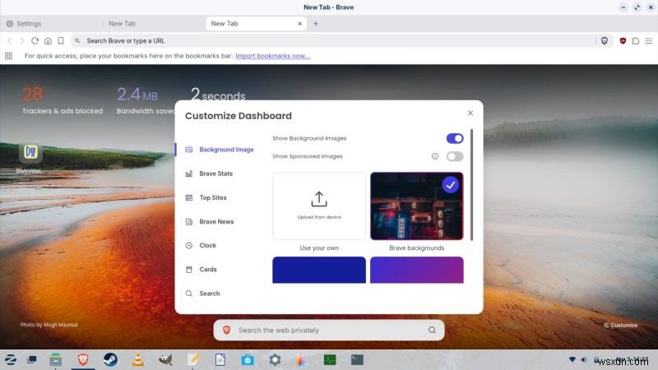658x370 pixels.
Task: Open the workspaces overview taskbar icon
Action: [x=32, y=359]
